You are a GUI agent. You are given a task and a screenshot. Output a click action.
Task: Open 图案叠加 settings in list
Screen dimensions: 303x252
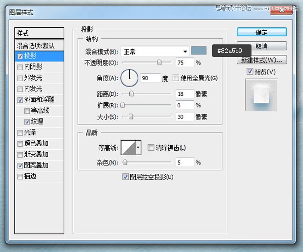pos(36,165)
